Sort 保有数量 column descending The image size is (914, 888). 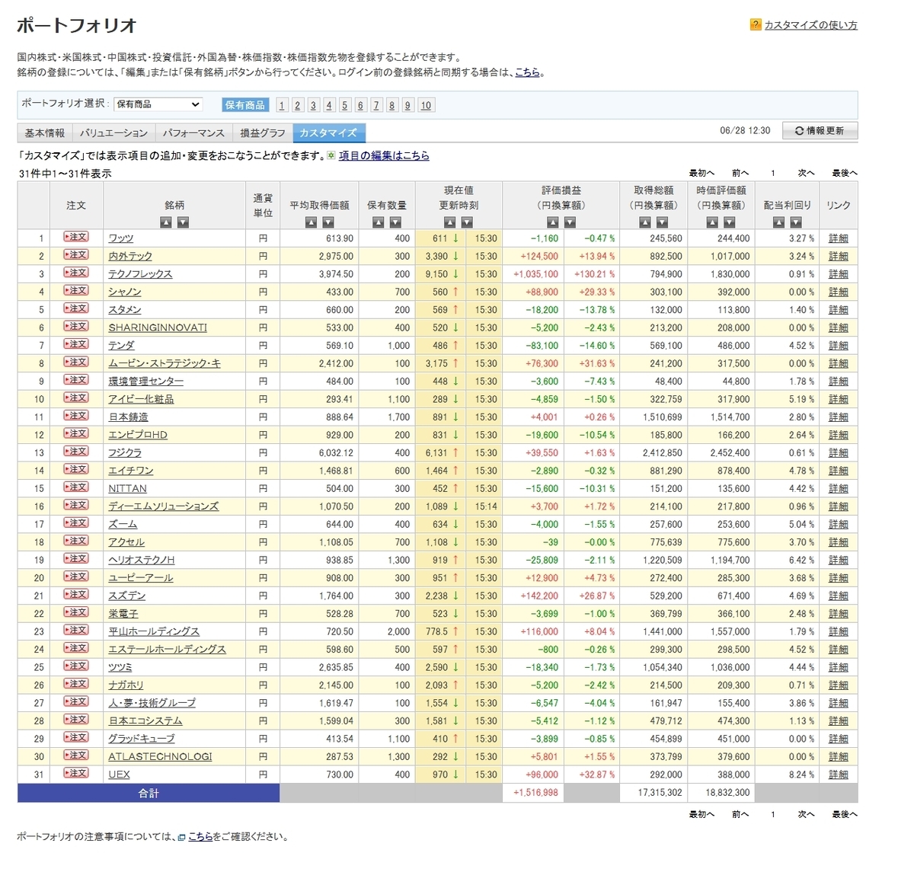click(395, 222)
